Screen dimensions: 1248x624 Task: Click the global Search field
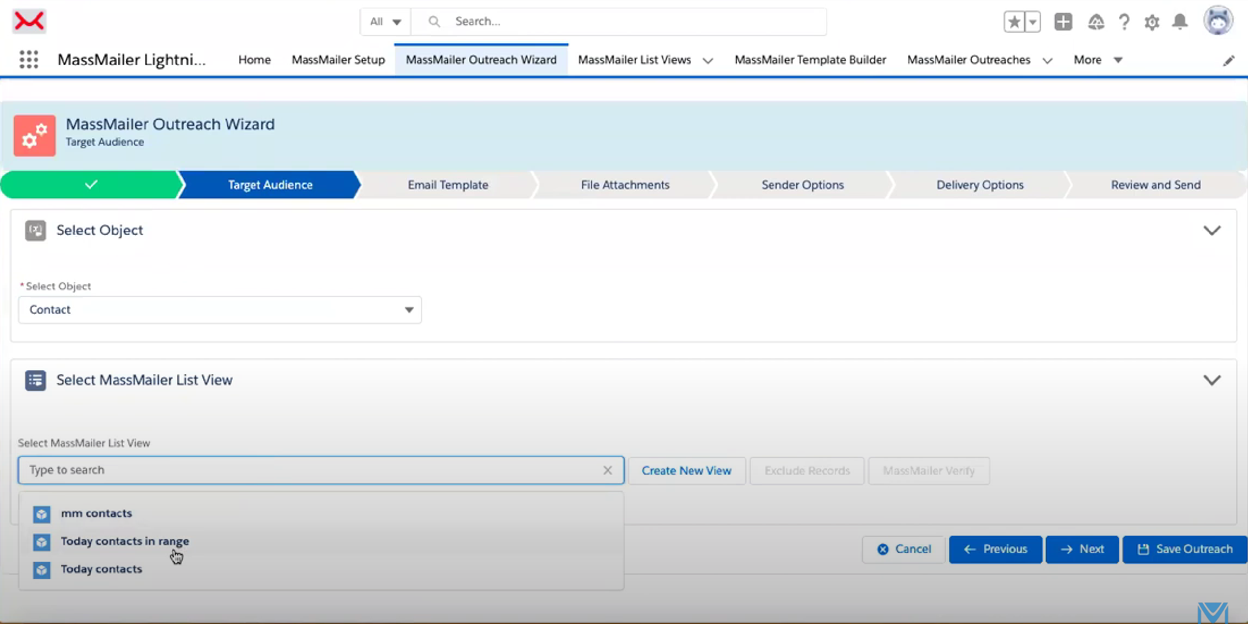coord(619,22)
